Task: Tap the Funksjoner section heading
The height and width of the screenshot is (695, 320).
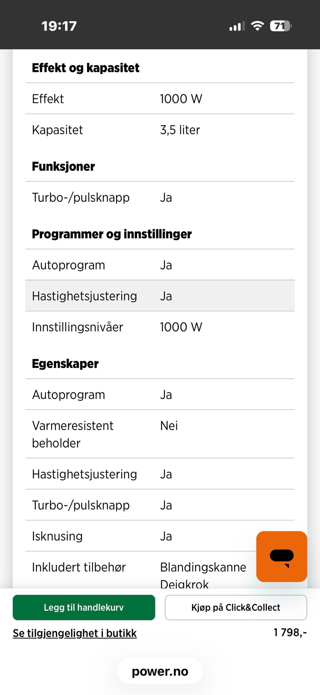Action: 63,167
